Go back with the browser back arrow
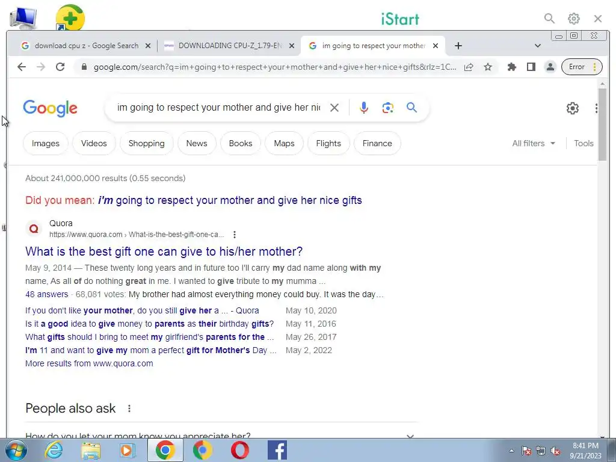The width and height of the screenshot is (616, 462). coord(22,67)
